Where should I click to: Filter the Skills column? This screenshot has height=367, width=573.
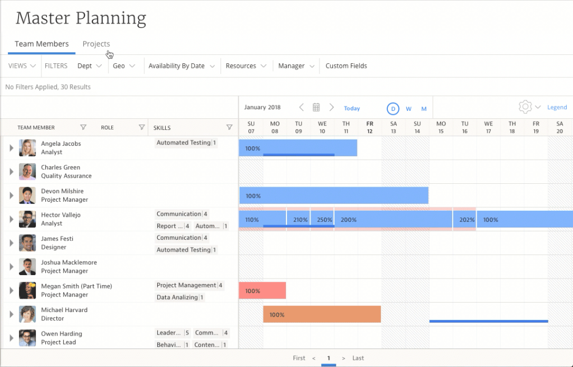coord(229,128)
